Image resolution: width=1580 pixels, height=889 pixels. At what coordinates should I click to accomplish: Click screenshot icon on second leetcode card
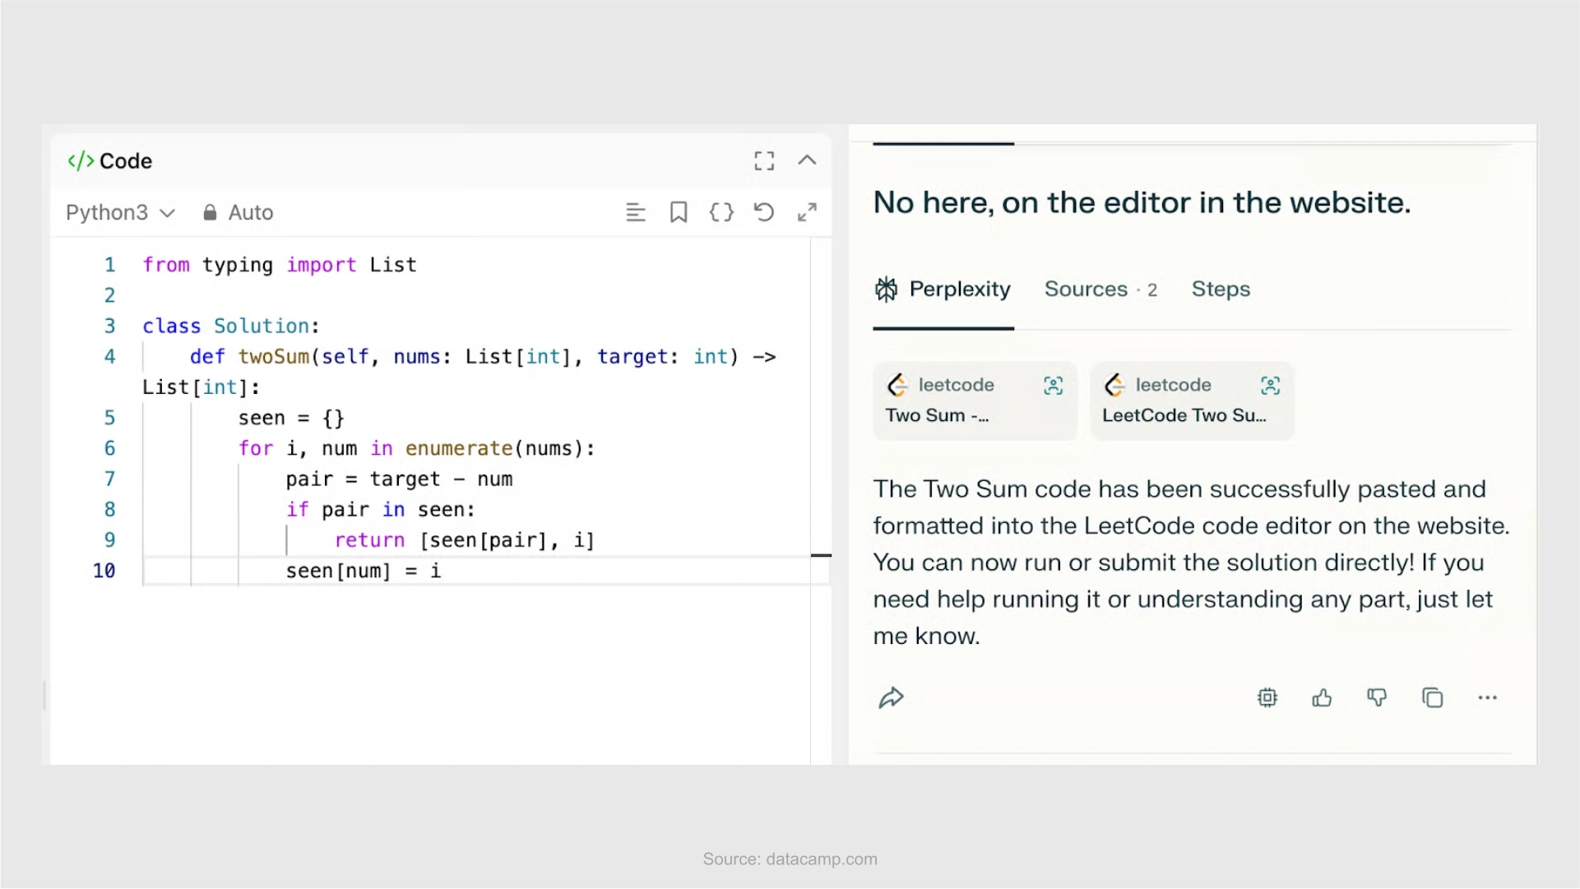pyautogui.click(x=1270, y=386)
